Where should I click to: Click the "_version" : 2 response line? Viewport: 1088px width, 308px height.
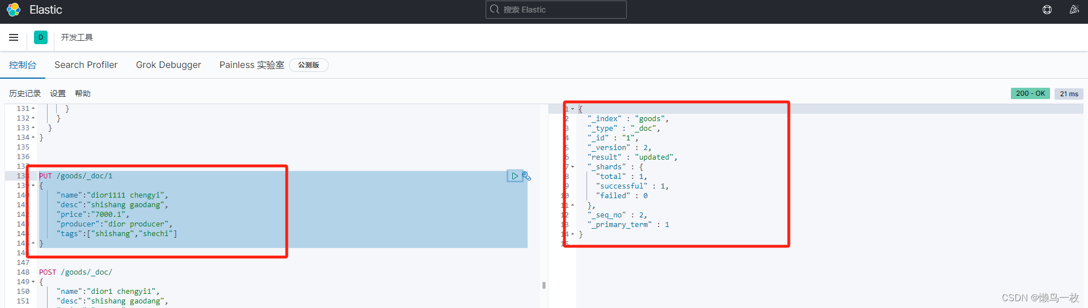pos(619,148)
